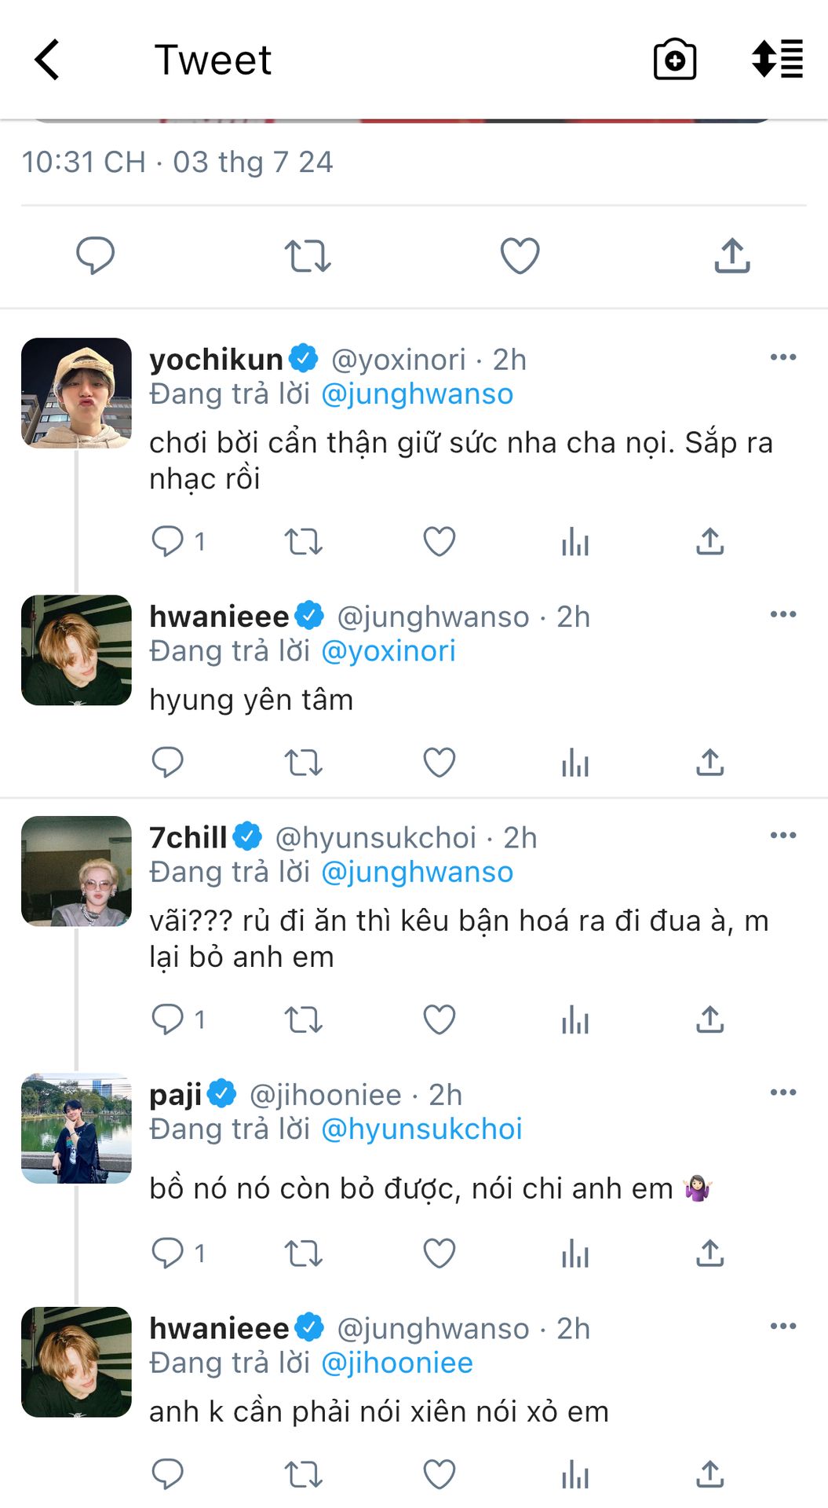Like paji's reply
The height and width of the screenshot is (1508, 828).
point(439,1253)
